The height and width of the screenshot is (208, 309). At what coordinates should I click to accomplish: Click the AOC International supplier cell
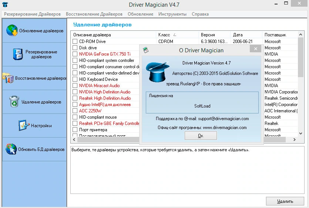(x=281, y=111)
